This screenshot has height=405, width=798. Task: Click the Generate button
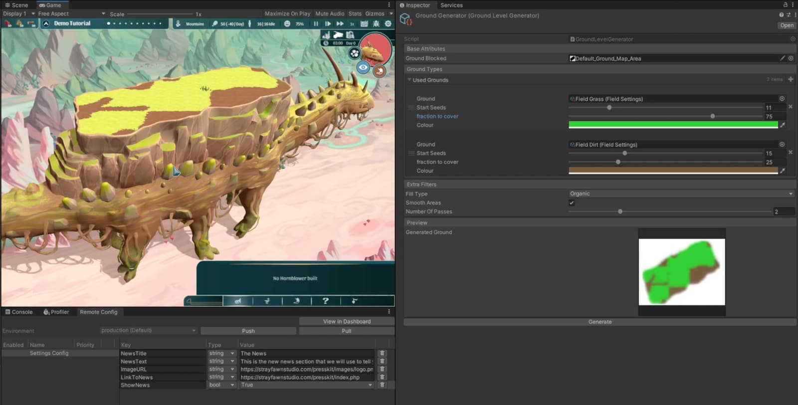[x=600, y=322]
